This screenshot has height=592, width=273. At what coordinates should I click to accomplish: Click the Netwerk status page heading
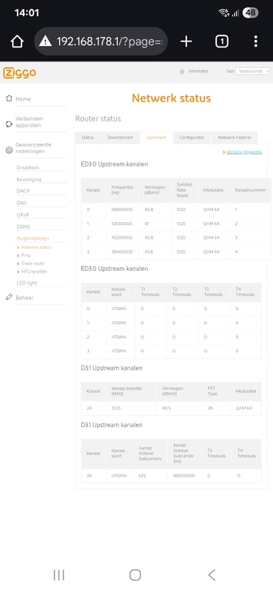coord(171,98)
